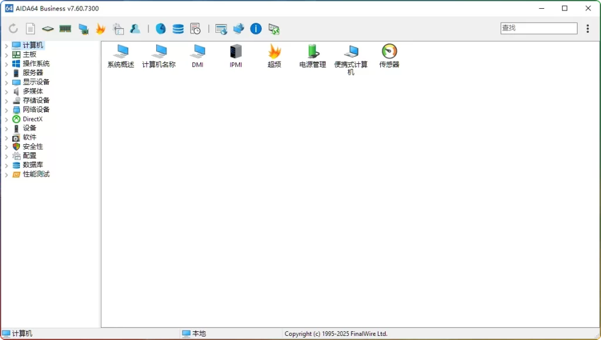Open the 传感器 (Sensor) gauge icon
Screen dimensions: 601x340
389,56
